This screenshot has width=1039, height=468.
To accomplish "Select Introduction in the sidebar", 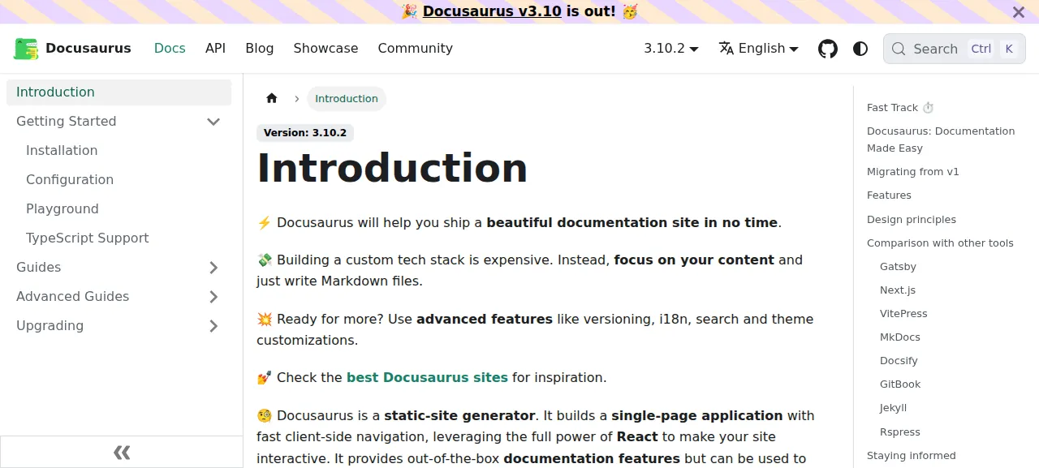I will (x=119, y=92).
